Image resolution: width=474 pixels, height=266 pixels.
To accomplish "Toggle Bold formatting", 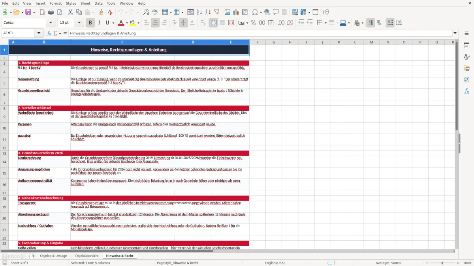I will [x=90, y=23].
